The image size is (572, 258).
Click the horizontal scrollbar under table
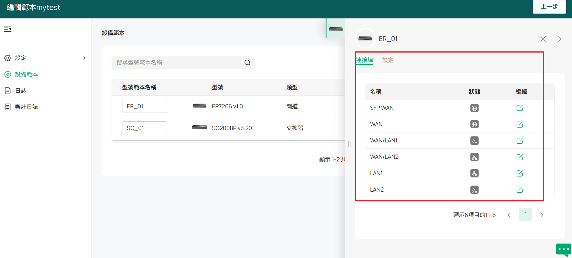(229, 140)
